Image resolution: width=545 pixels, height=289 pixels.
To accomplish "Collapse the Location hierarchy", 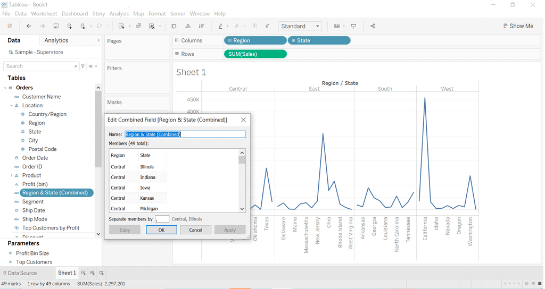I will click(12, 106).
